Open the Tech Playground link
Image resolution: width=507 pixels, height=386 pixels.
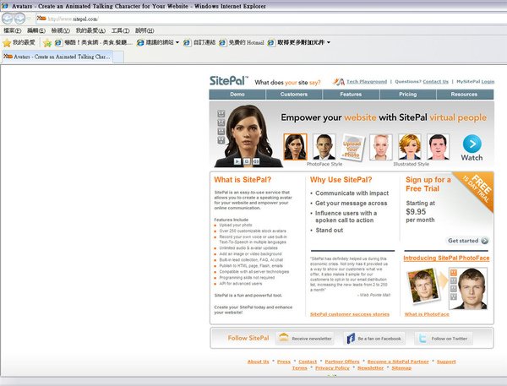click(x=367, y=82)
